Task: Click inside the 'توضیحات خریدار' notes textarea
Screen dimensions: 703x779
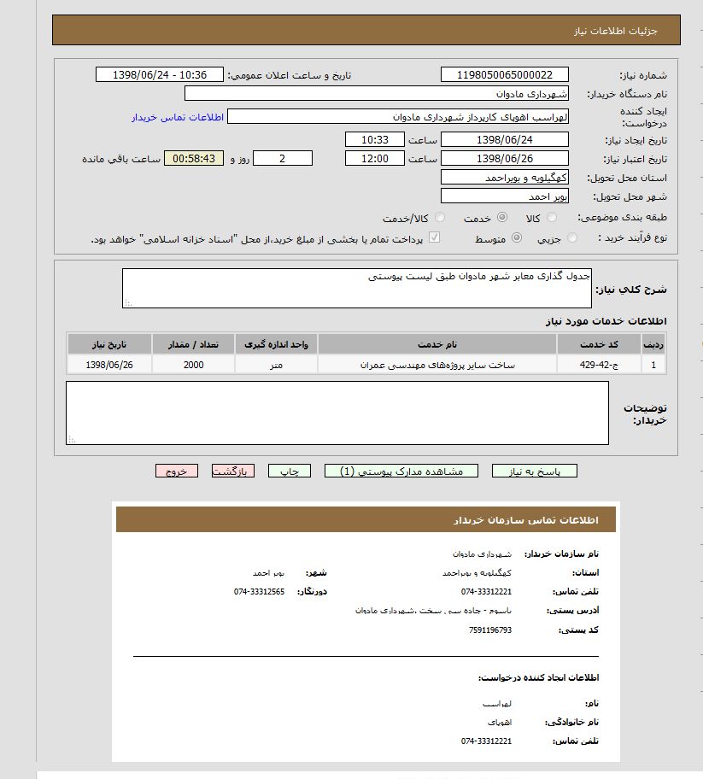Action: [337, 413]
